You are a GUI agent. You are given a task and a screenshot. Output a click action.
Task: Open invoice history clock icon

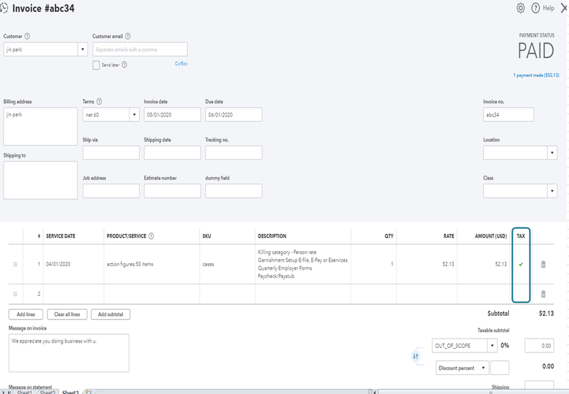point(4,9)
